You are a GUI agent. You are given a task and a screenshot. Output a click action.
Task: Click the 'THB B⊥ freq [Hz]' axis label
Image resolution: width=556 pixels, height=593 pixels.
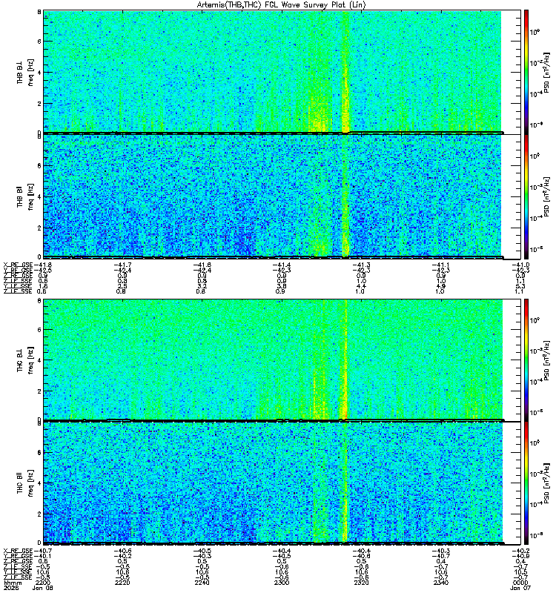pyautogui.click(x=25, y=72)
